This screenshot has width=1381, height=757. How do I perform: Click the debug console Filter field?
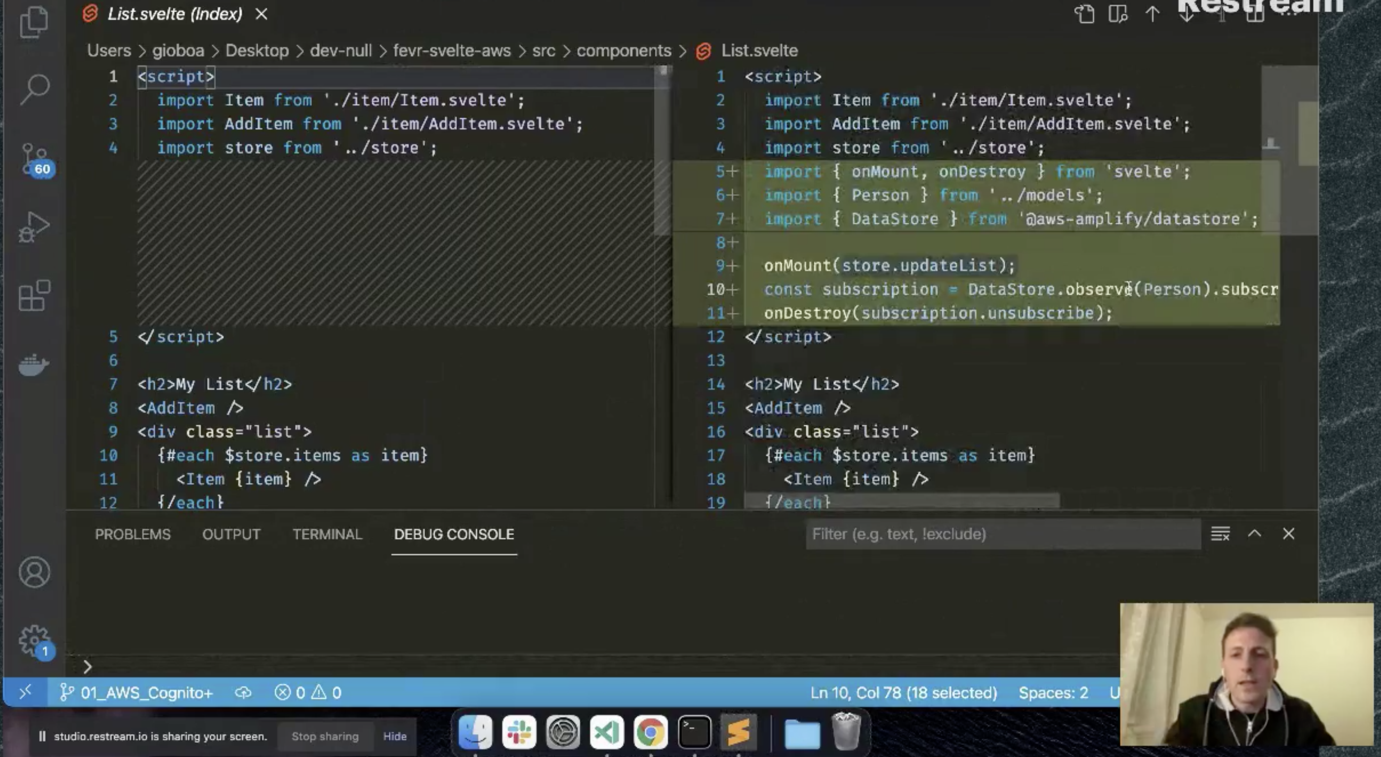tap(1003, 534)
